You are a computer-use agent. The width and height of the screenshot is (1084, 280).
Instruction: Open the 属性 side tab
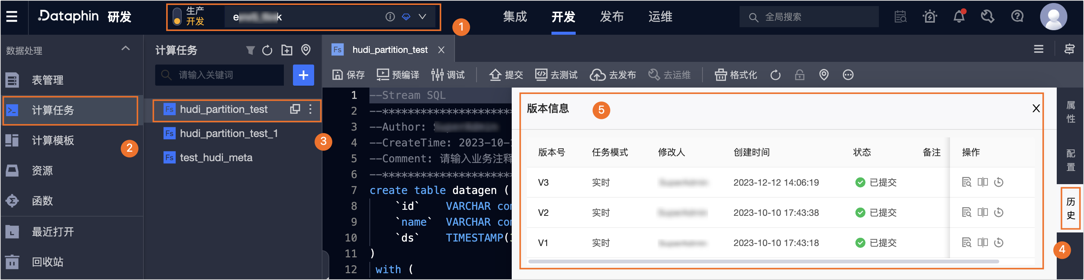(1070, 112)
